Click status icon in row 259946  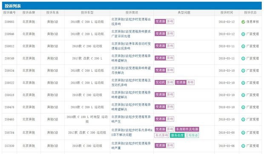(x=243, y=34)
